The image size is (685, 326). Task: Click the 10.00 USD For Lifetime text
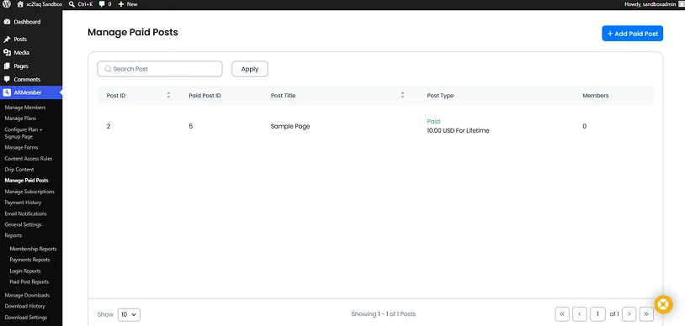point(458,130)
